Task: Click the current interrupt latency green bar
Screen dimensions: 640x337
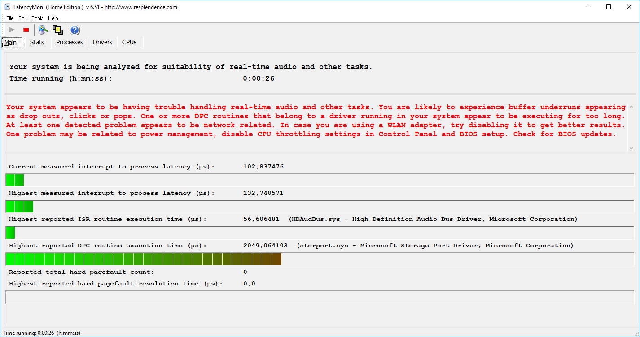Action: (x=14, y=180)
